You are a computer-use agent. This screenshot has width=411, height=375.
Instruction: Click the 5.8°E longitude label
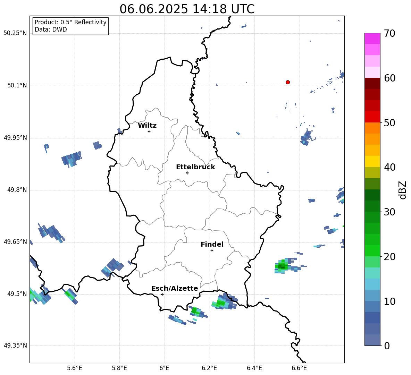click(x=119, y=368)
